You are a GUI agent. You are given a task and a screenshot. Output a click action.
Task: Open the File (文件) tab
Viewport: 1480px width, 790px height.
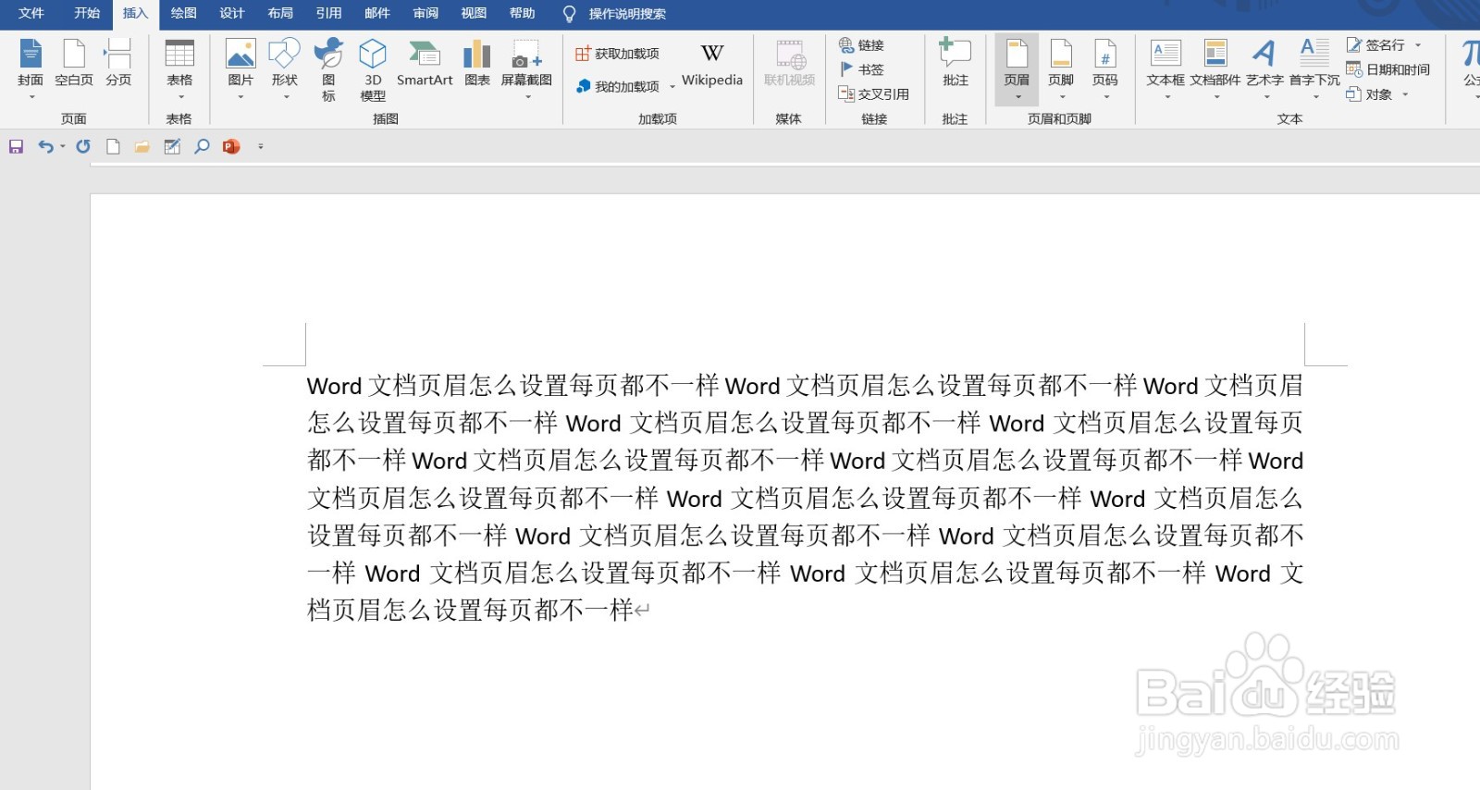pyautogui.click(x=31, y=13)
